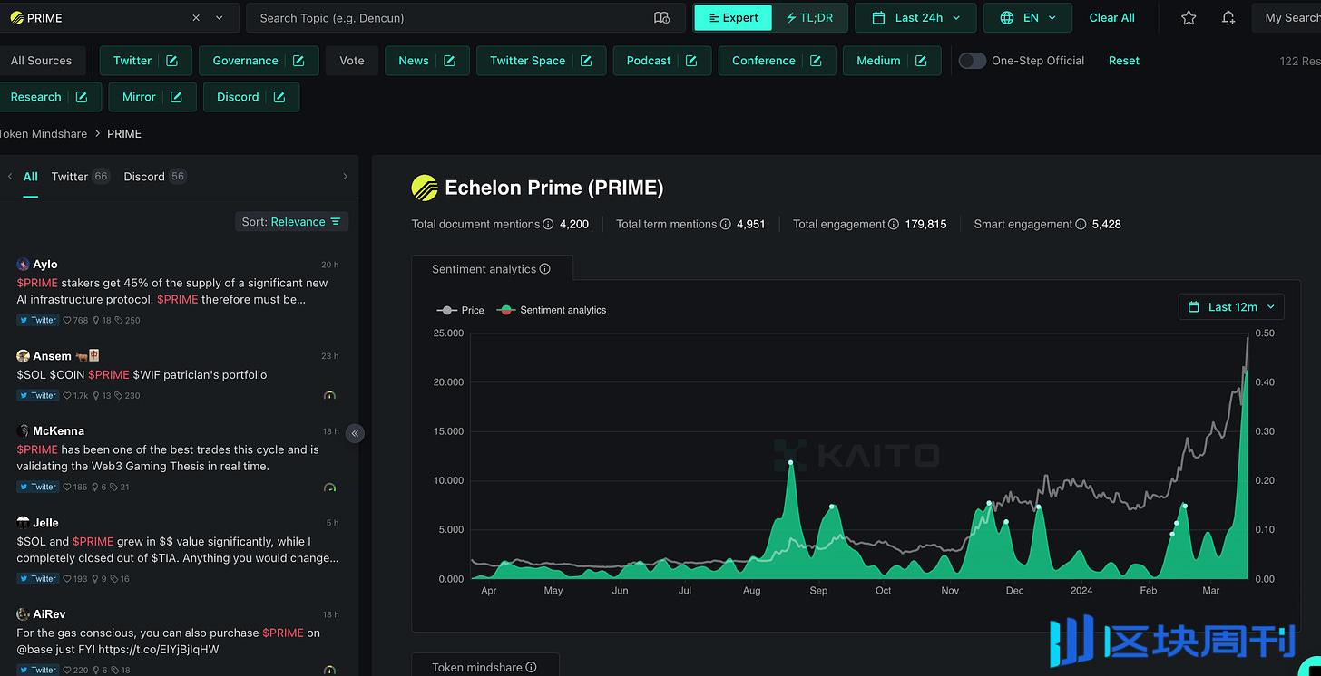Go to Token Mindshare breadcrumb
Image resolution: width=1321 pixels, height=676 pixels.
tap(43, 133)
